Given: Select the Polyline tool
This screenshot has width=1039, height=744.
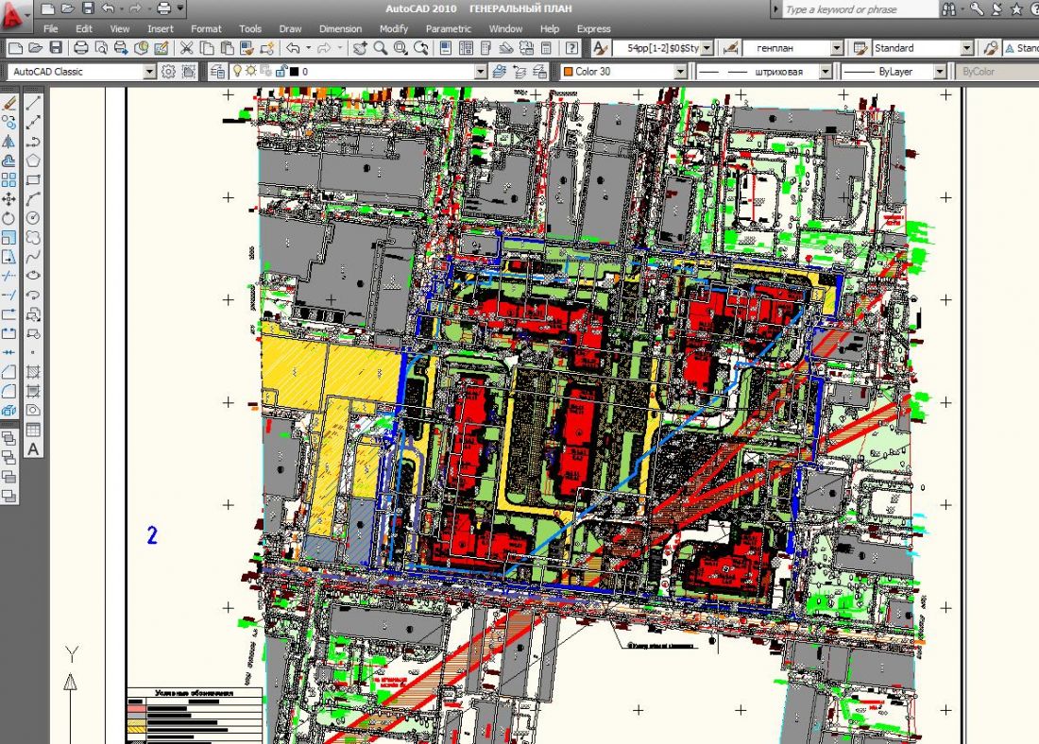Looking at the screenshot, I should [33, 141].
